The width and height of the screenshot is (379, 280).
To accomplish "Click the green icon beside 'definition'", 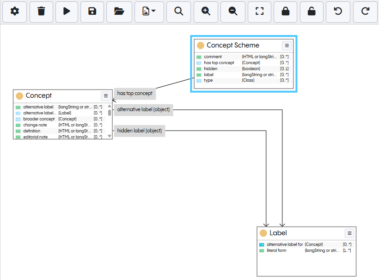I will pos(18,131).
